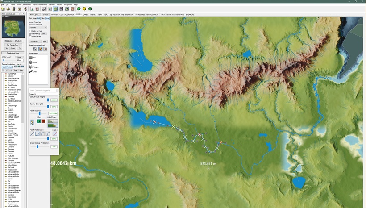The height and width of the screenshot is (208, 366).
Task: Select the Box shape in Shape Library
Action: click(x=33, y=58)
